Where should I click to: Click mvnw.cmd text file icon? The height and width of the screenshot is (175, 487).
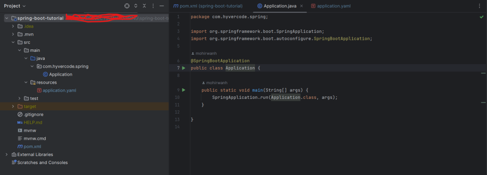point(20,138)
